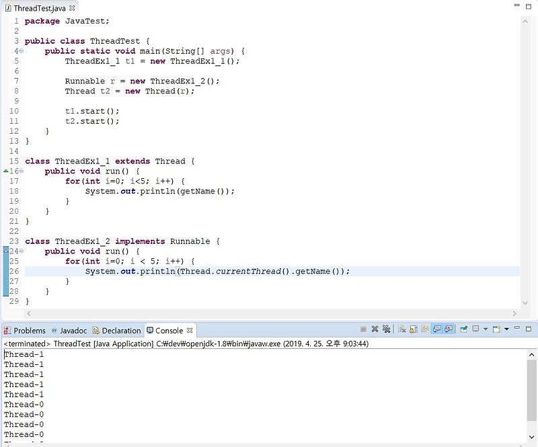This screenshot has height=447, width=538.
Task: Click override marker at line 16
Action: point(6,171)
